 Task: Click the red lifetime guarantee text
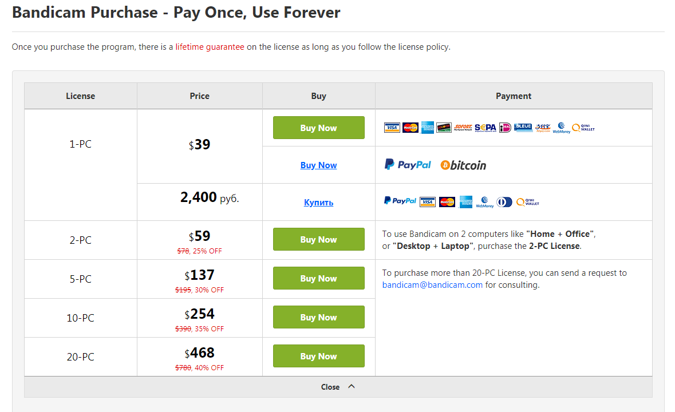(210, 47)
